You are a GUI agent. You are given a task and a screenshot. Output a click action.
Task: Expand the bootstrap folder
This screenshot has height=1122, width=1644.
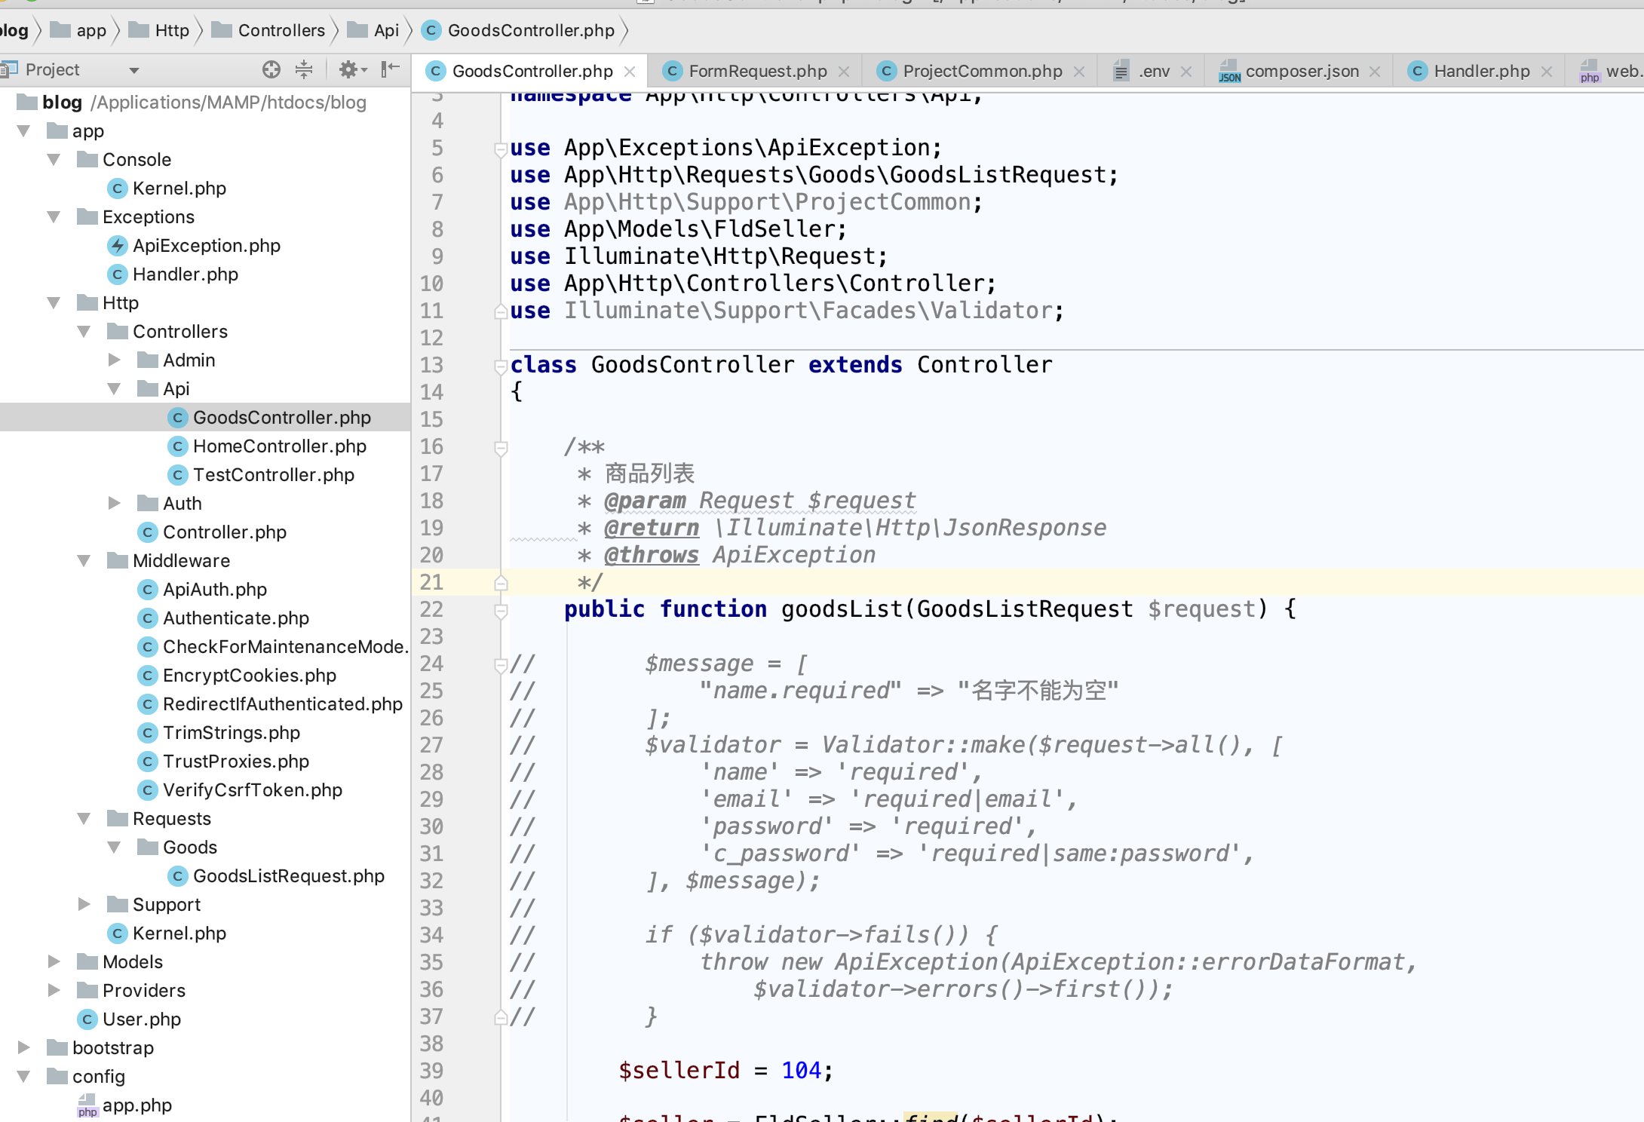23,1048
